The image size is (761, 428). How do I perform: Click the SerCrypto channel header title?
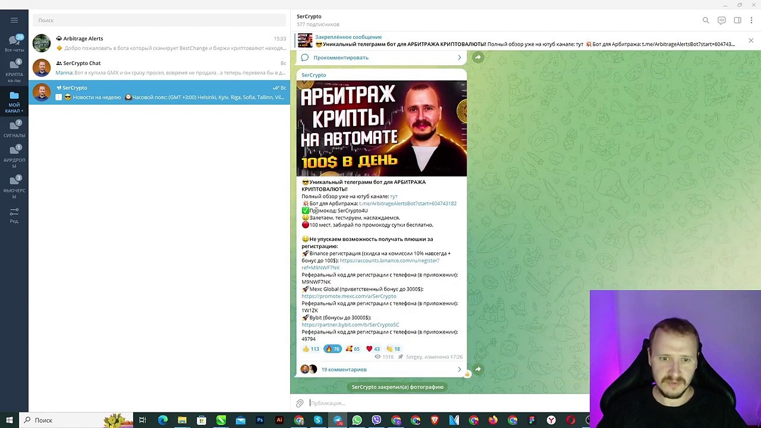(x=309, y=17)
